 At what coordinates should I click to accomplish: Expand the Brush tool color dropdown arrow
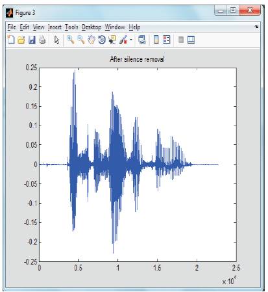click(x=131, y=40)
